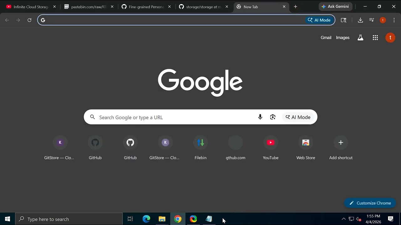Open Google Lens search icon in toolbar

344,20
